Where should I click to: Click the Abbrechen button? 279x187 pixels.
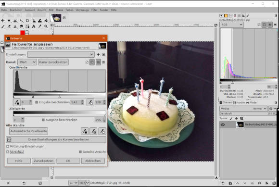93,161
